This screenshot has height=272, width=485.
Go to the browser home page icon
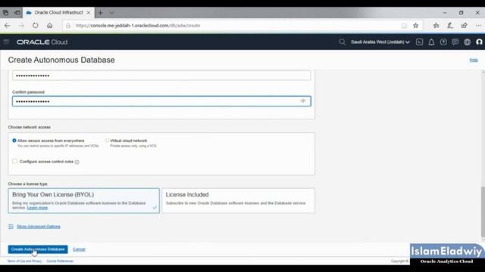49,26
